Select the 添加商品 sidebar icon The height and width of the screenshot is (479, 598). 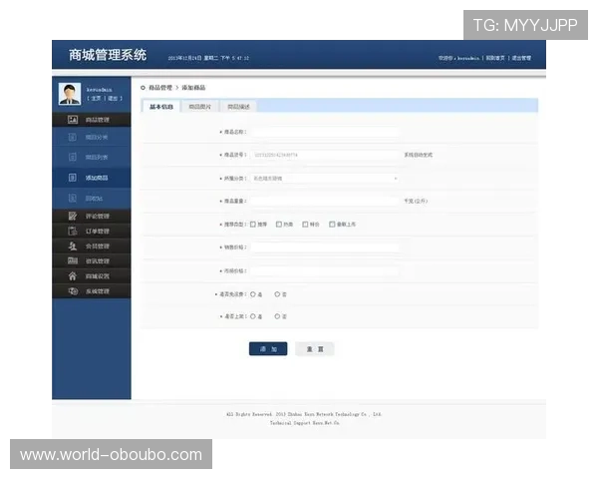point(72,178)
